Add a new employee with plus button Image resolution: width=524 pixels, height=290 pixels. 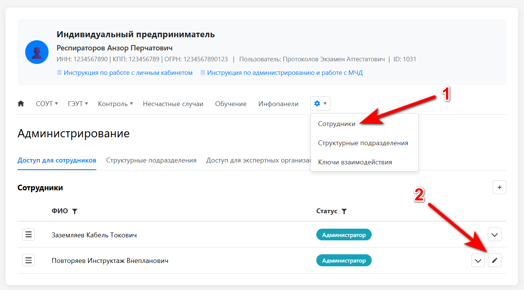(500, 187)
